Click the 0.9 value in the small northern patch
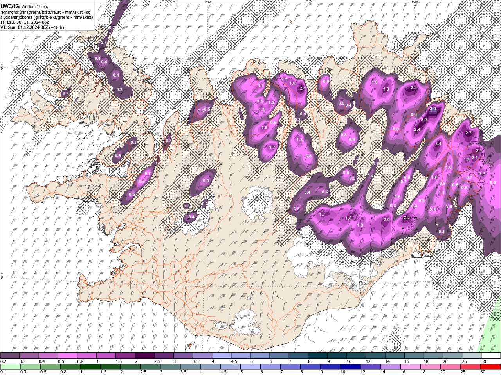Screen dimensions: 501x375 [326, 81]
